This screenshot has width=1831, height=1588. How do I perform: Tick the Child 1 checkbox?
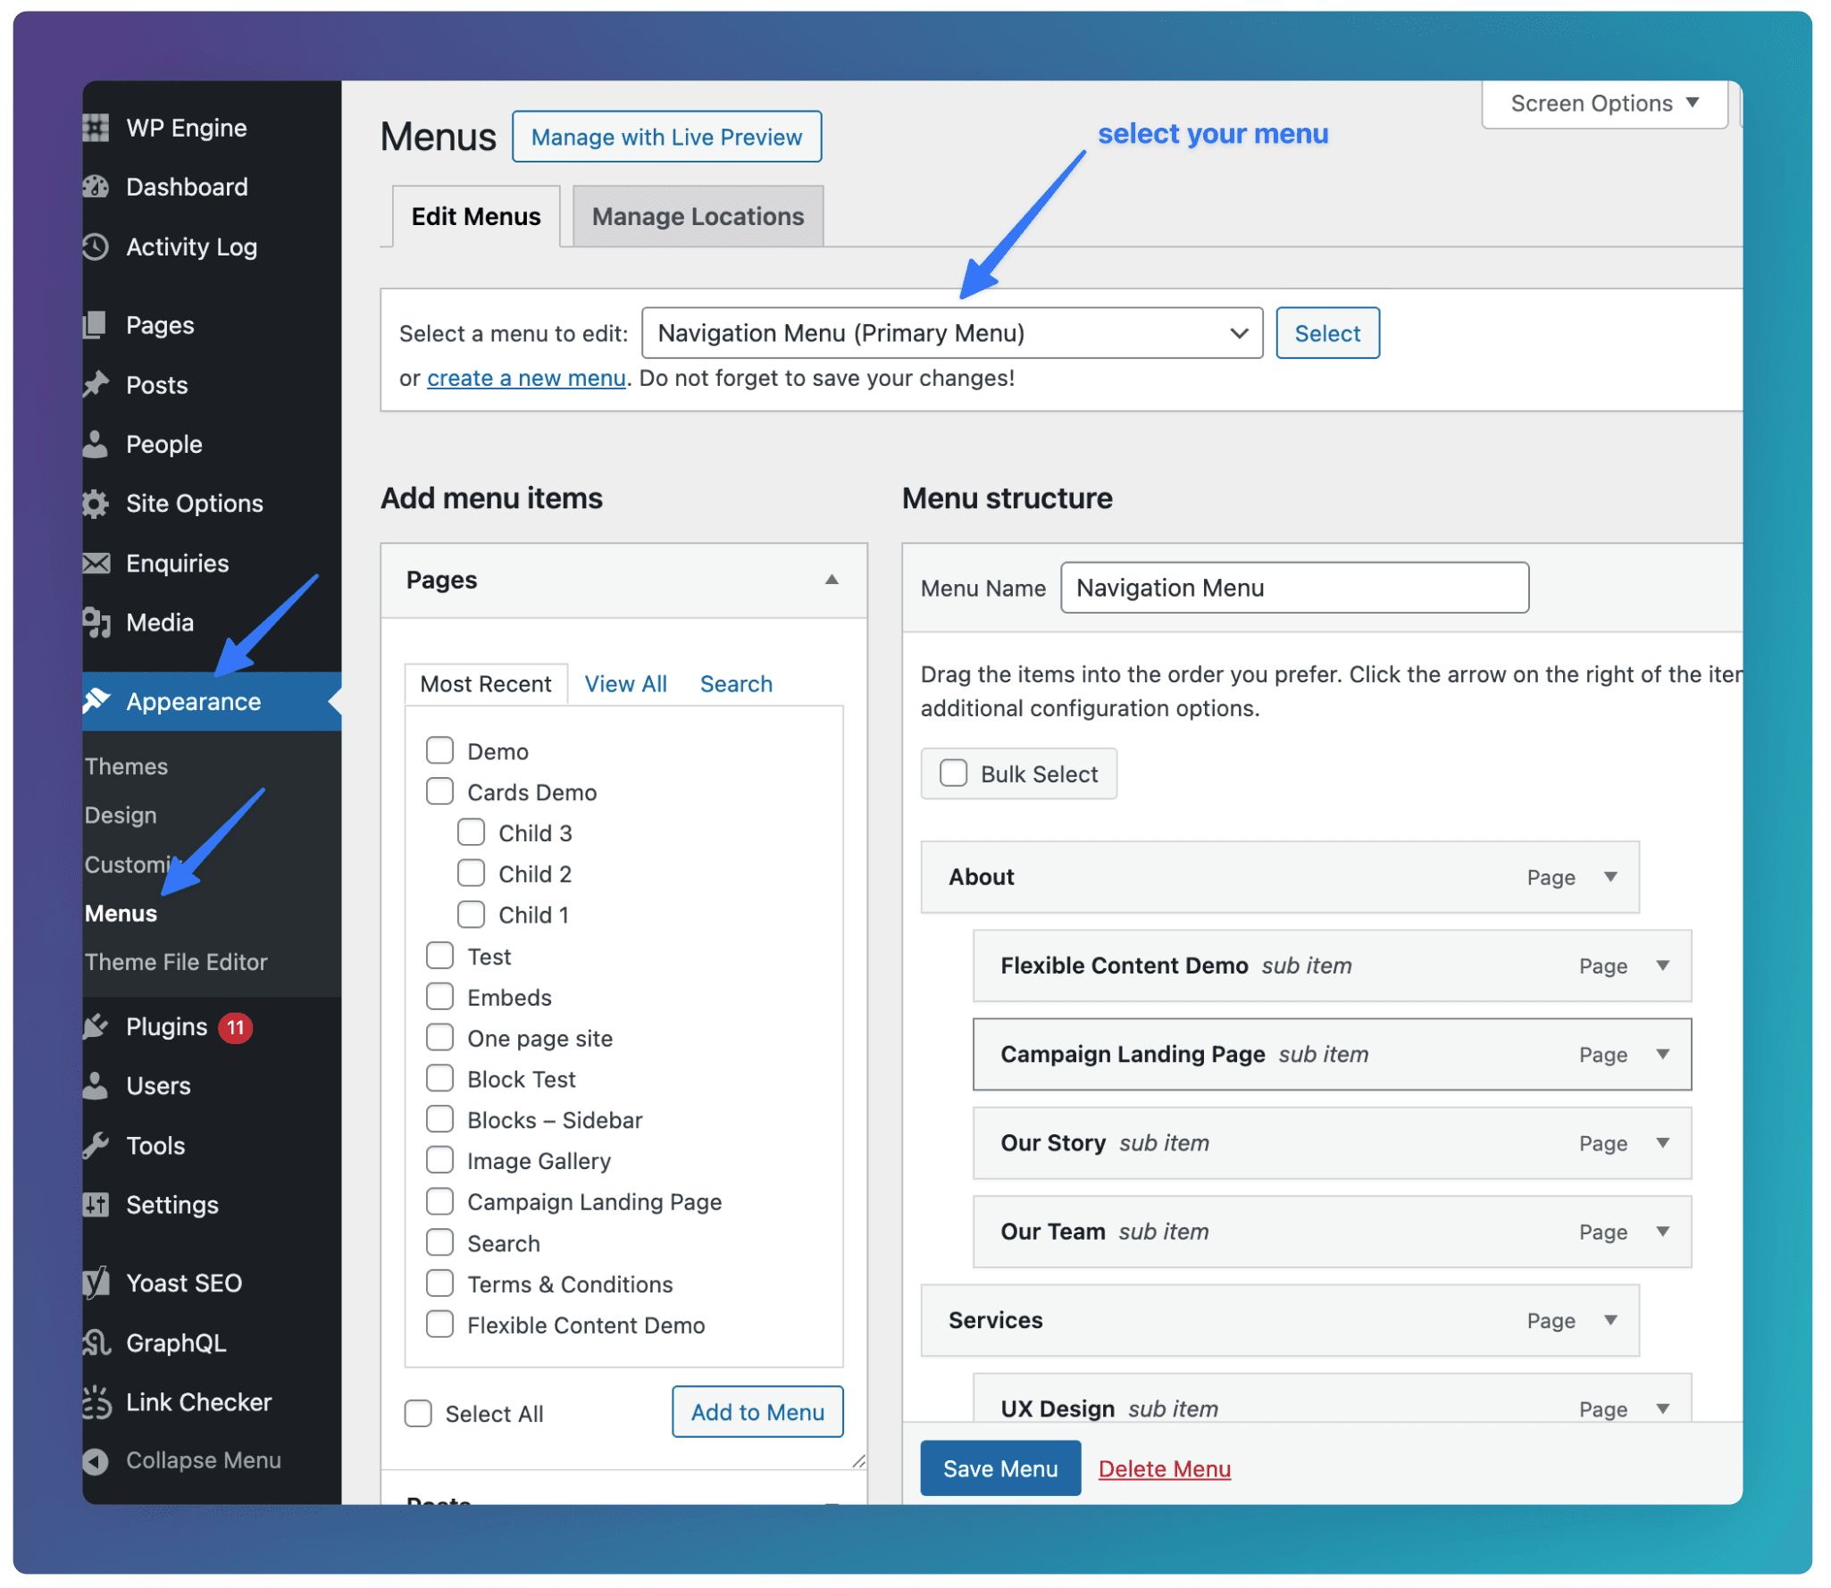point(471,915)
